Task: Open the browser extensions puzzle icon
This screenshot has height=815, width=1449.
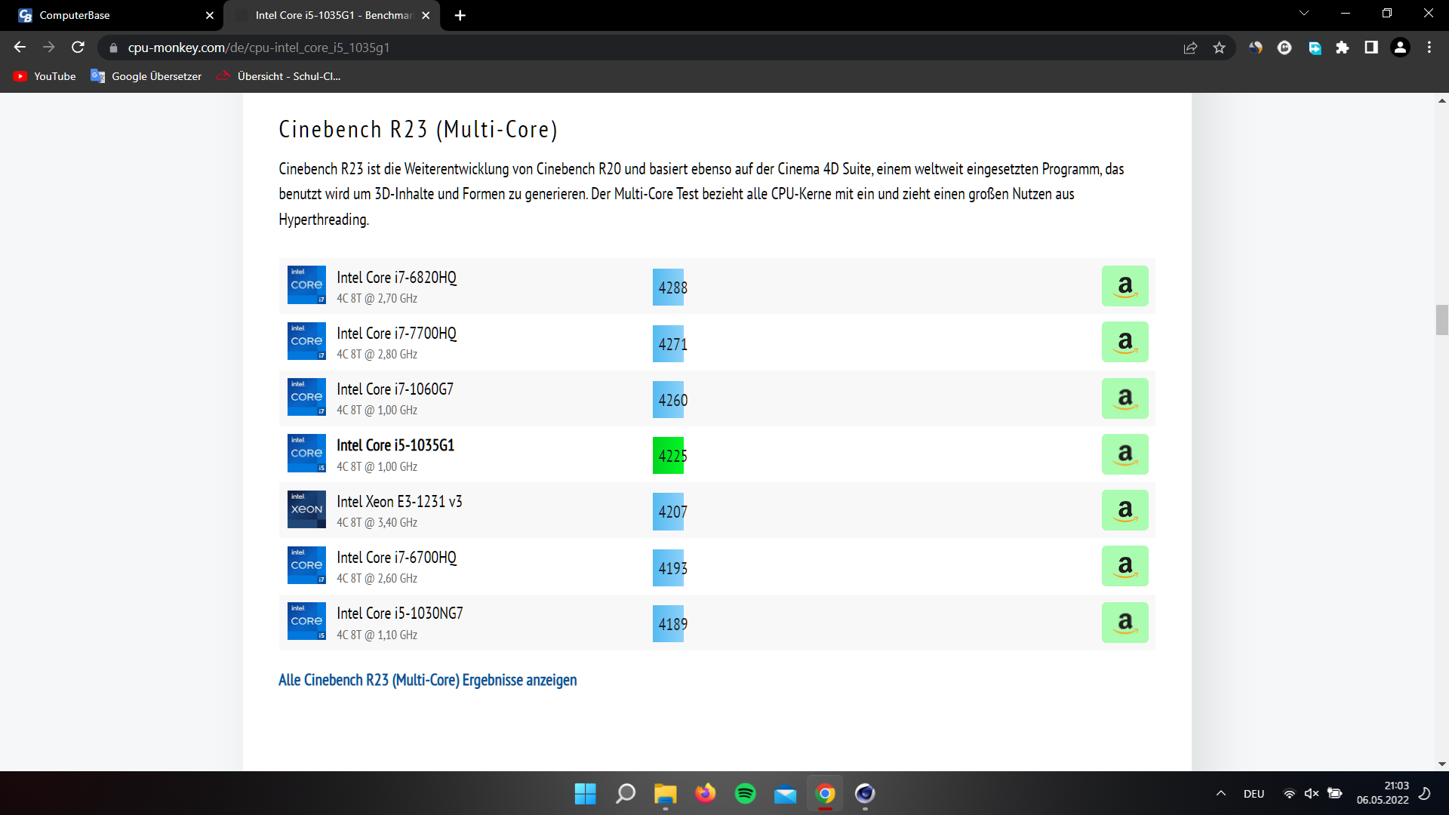Action: [x=1342, y=48]
